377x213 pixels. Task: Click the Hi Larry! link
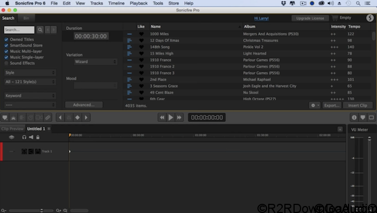click(x=261, y=18)
